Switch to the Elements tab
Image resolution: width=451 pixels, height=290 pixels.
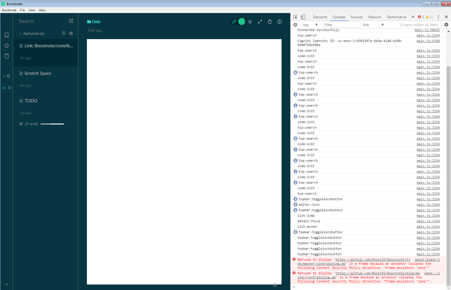coord(320,17)
